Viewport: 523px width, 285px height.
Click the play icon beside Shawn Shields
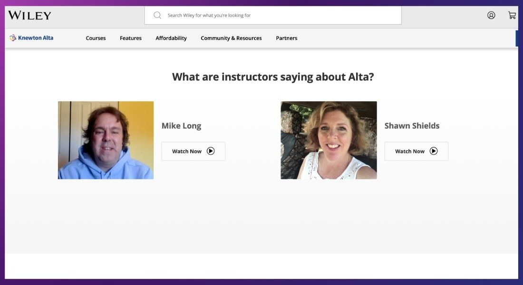[433, 151]
